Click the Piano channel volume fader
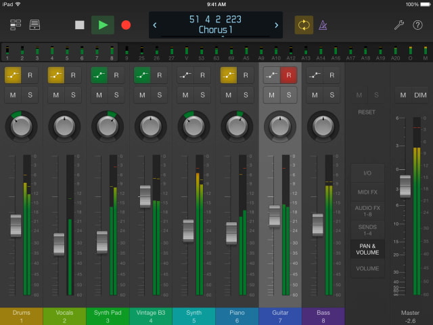This screenshot has width=433, height=325. [x=231, y=232]
